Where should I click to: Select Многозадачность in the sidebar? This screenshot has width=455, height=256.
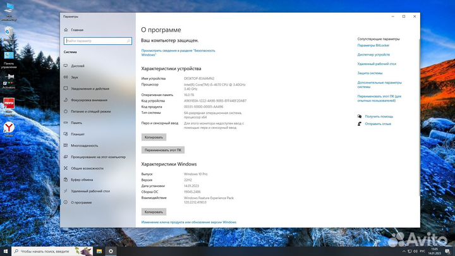pyautogui.click(x=97, y=145)
